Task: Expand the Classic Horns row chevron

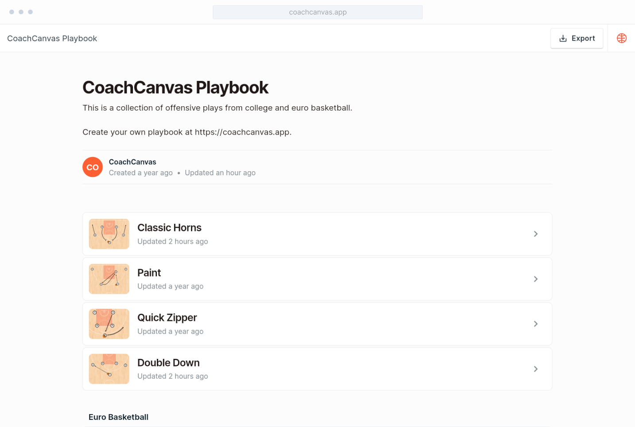Action: (x=536, y=234)
